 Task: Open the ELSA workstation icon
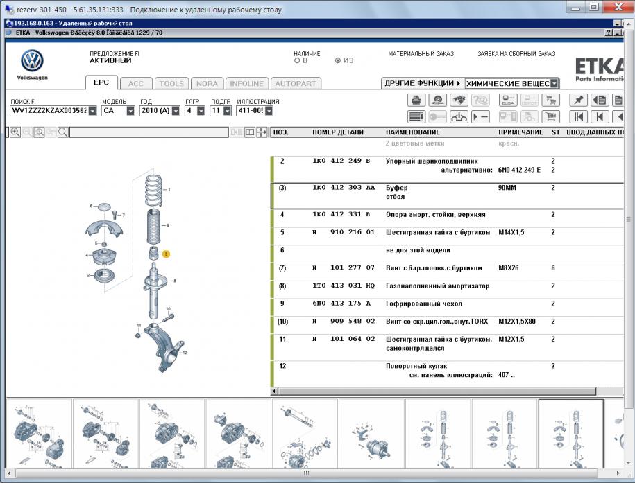(x=508, y=100)
